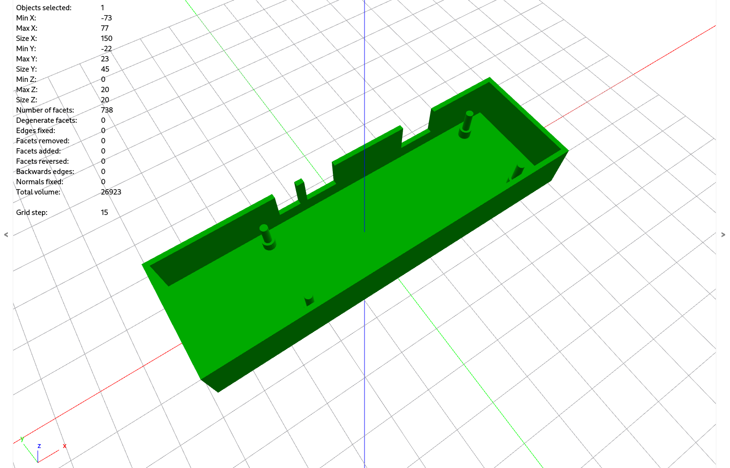
Task: Click the left navigation arrow
Action: 6,234
